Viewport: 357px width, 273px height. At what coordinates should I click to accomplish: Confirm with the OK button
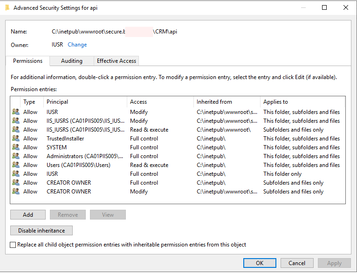(x=260, y=263)
